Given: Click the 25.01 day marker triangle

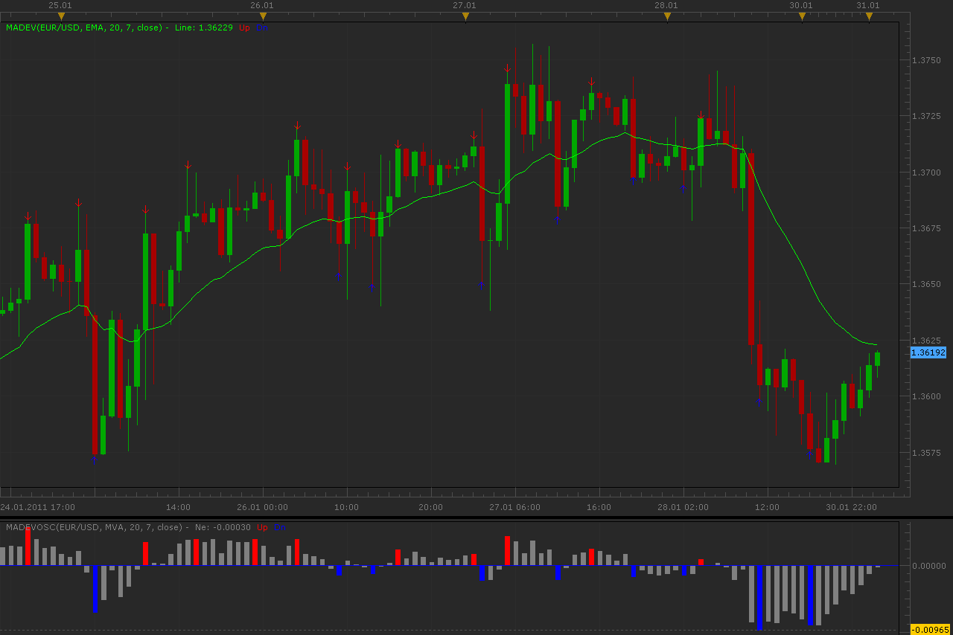Looking at the screenshot, I should 61,16.
